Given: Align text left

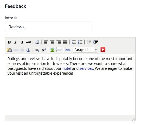Looking at the screenshot, I should pos(46,42).
